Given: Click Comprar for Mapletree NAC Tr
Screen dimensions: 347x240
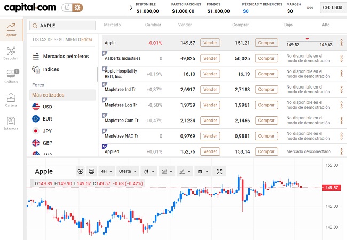Looking at the screenshot, I should [266, 136].
